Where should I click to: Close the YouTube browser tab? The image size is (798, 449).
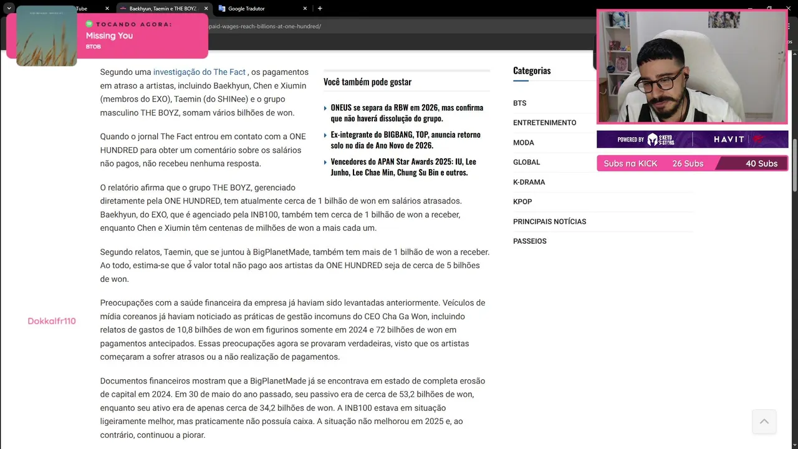point(107,9)
